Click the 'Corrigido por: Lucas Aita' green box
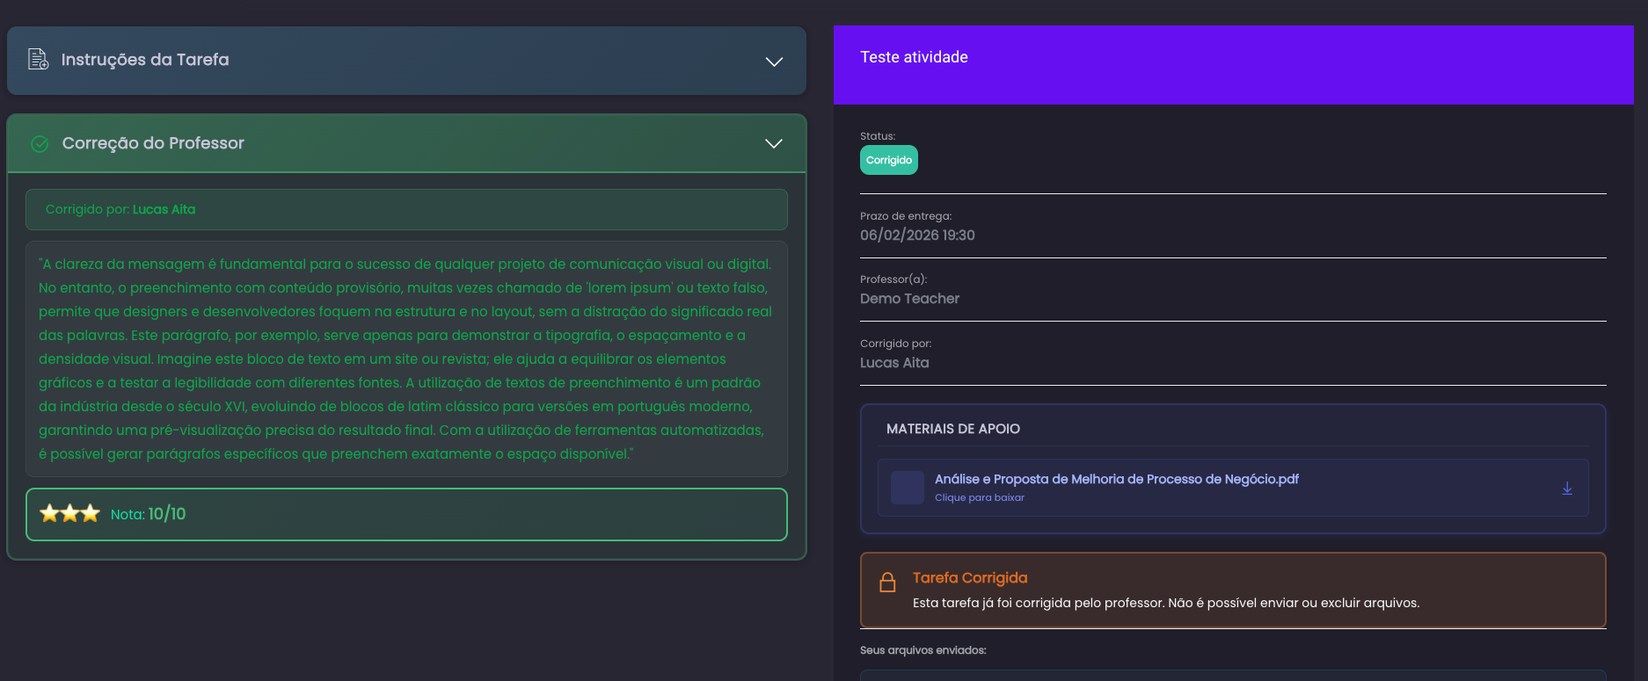The image size is (1648, 681). [x=405, y=209]
